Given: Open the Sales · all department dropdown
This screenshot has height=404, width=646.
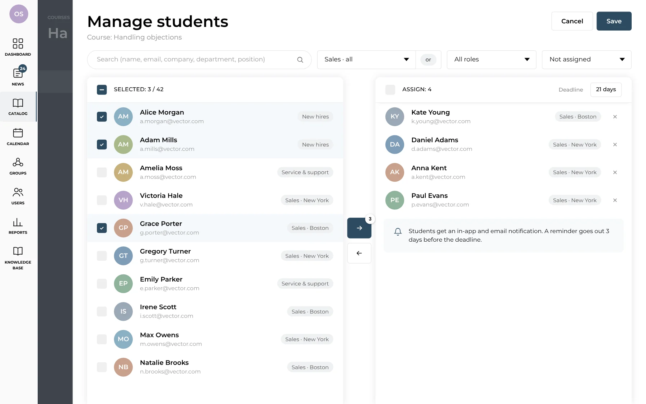Looking at the screenshot, I should click(366, 60).
